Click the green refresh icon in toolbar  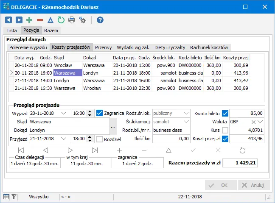point(61,20)
